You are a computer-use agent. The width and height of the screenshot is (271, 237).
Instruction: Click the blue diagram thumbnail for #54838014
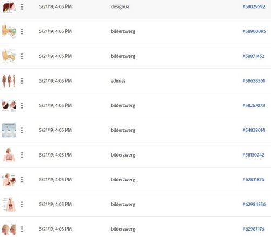tap(9, 130)
